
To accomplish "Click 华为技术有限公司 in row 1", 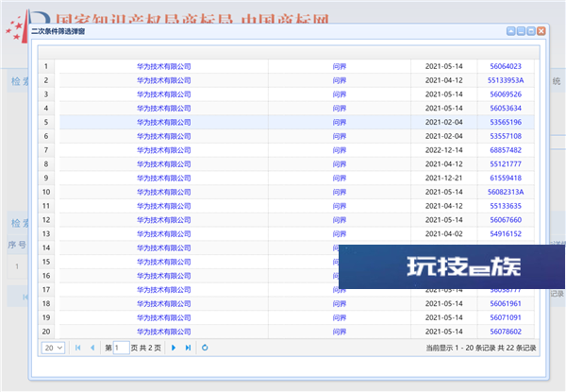I will tap(164, 66).
